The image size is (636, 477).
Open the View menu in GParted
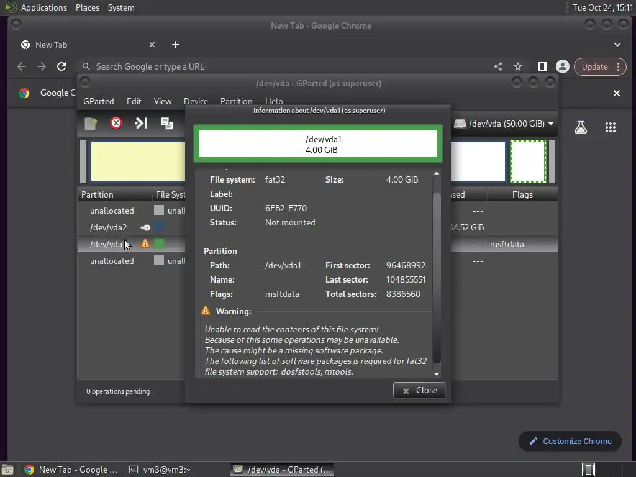click(163, 101)
